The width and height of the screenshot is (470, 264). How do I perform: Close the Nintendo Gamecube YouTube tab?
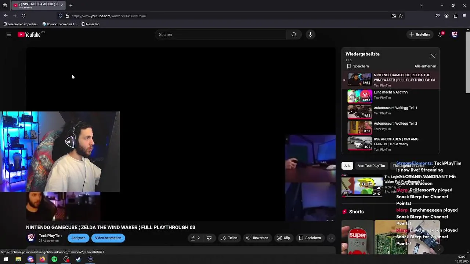[62, 5]
